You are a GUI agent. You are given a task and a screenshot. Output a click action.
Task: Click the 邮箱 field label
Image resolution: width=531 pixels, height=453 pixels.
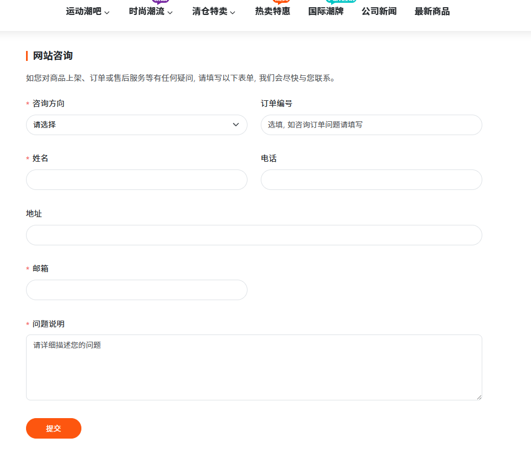pos(40,269)
